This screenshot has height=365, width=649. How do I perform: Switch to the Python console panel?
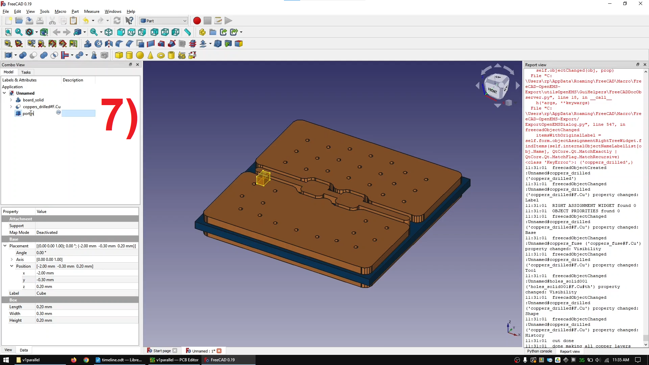click(x=539, y=351)
